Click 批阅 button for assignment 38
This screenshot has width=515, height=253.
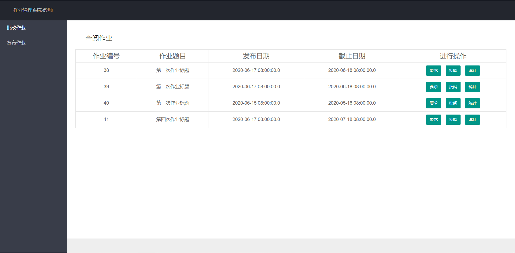tap(453, 71)
